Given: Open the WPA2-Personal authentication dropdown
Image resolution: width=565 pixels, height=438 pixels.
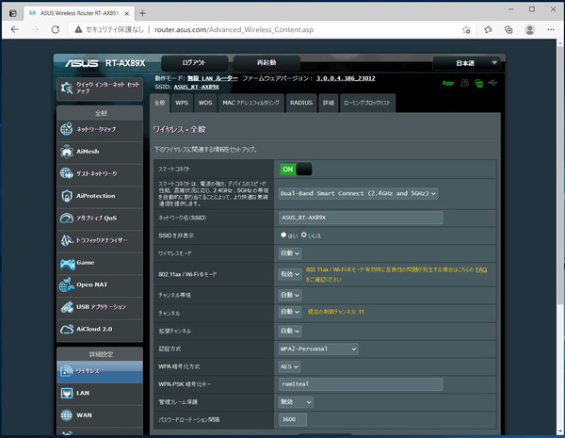Looking at the screenshot, I should 318,349.
